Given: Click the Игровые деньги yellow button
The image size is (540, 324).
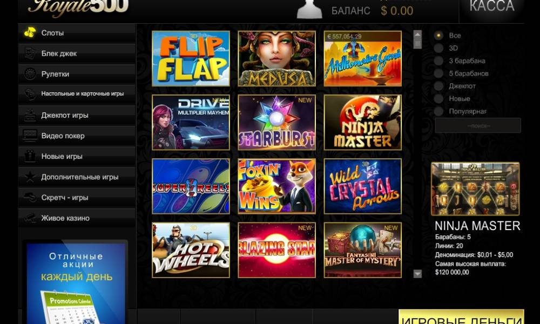Looking at the screenshot, I should click(x=461, y=317).
